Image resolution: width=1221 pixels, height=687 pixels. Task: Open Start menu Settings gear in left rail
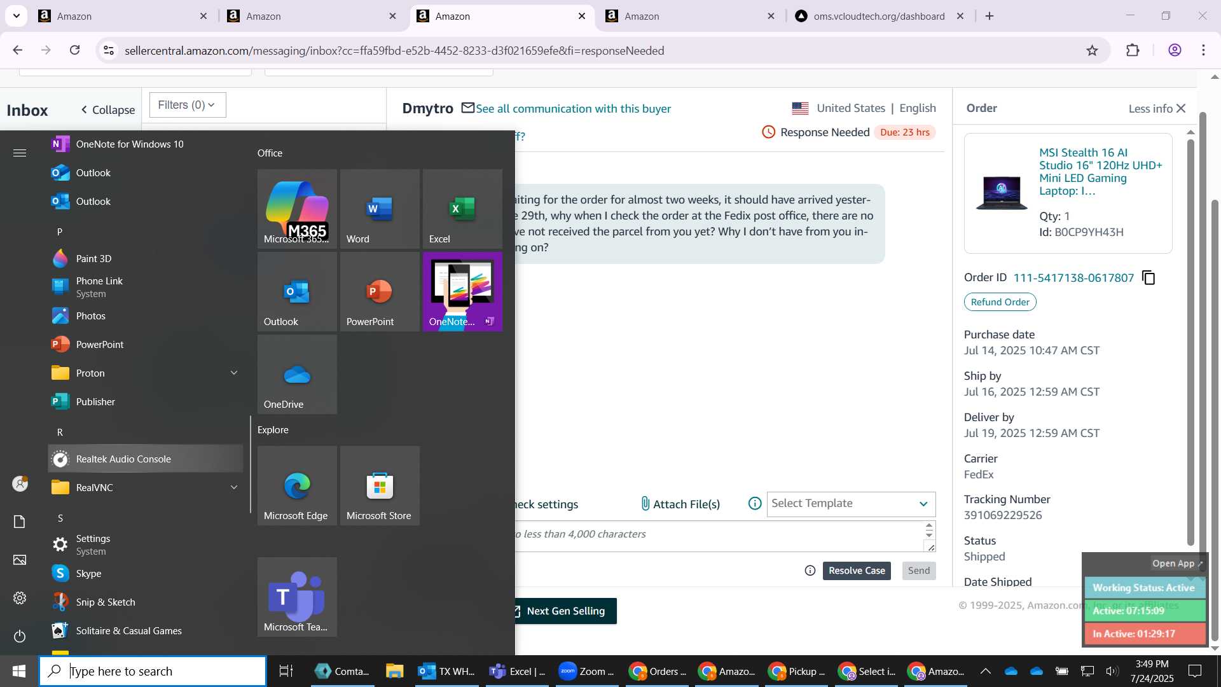20,598
